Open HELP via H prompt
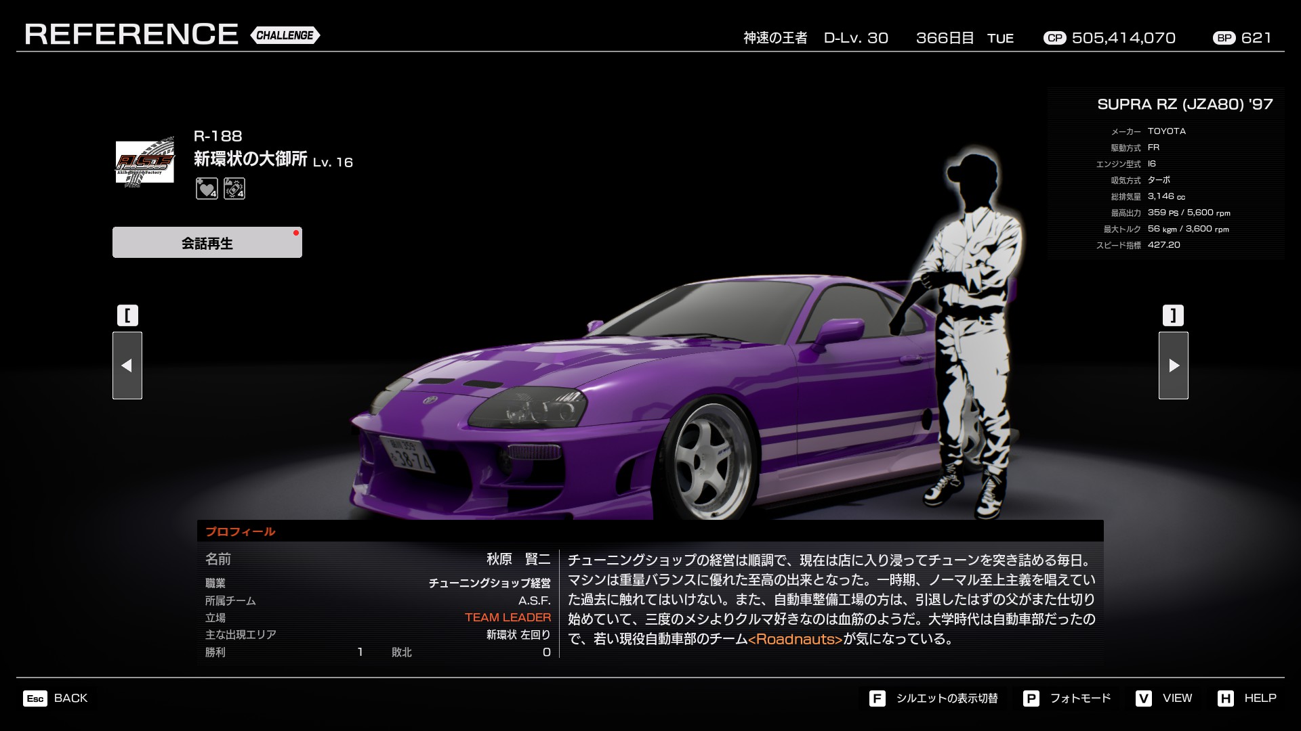Image resolution: width=1301 pixels, height=731 pixels. click(x=1247, y=698)
